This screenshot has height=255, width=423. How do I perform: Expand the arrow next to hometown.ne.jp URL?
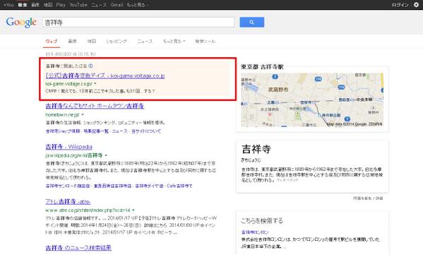tap(83, 114)
